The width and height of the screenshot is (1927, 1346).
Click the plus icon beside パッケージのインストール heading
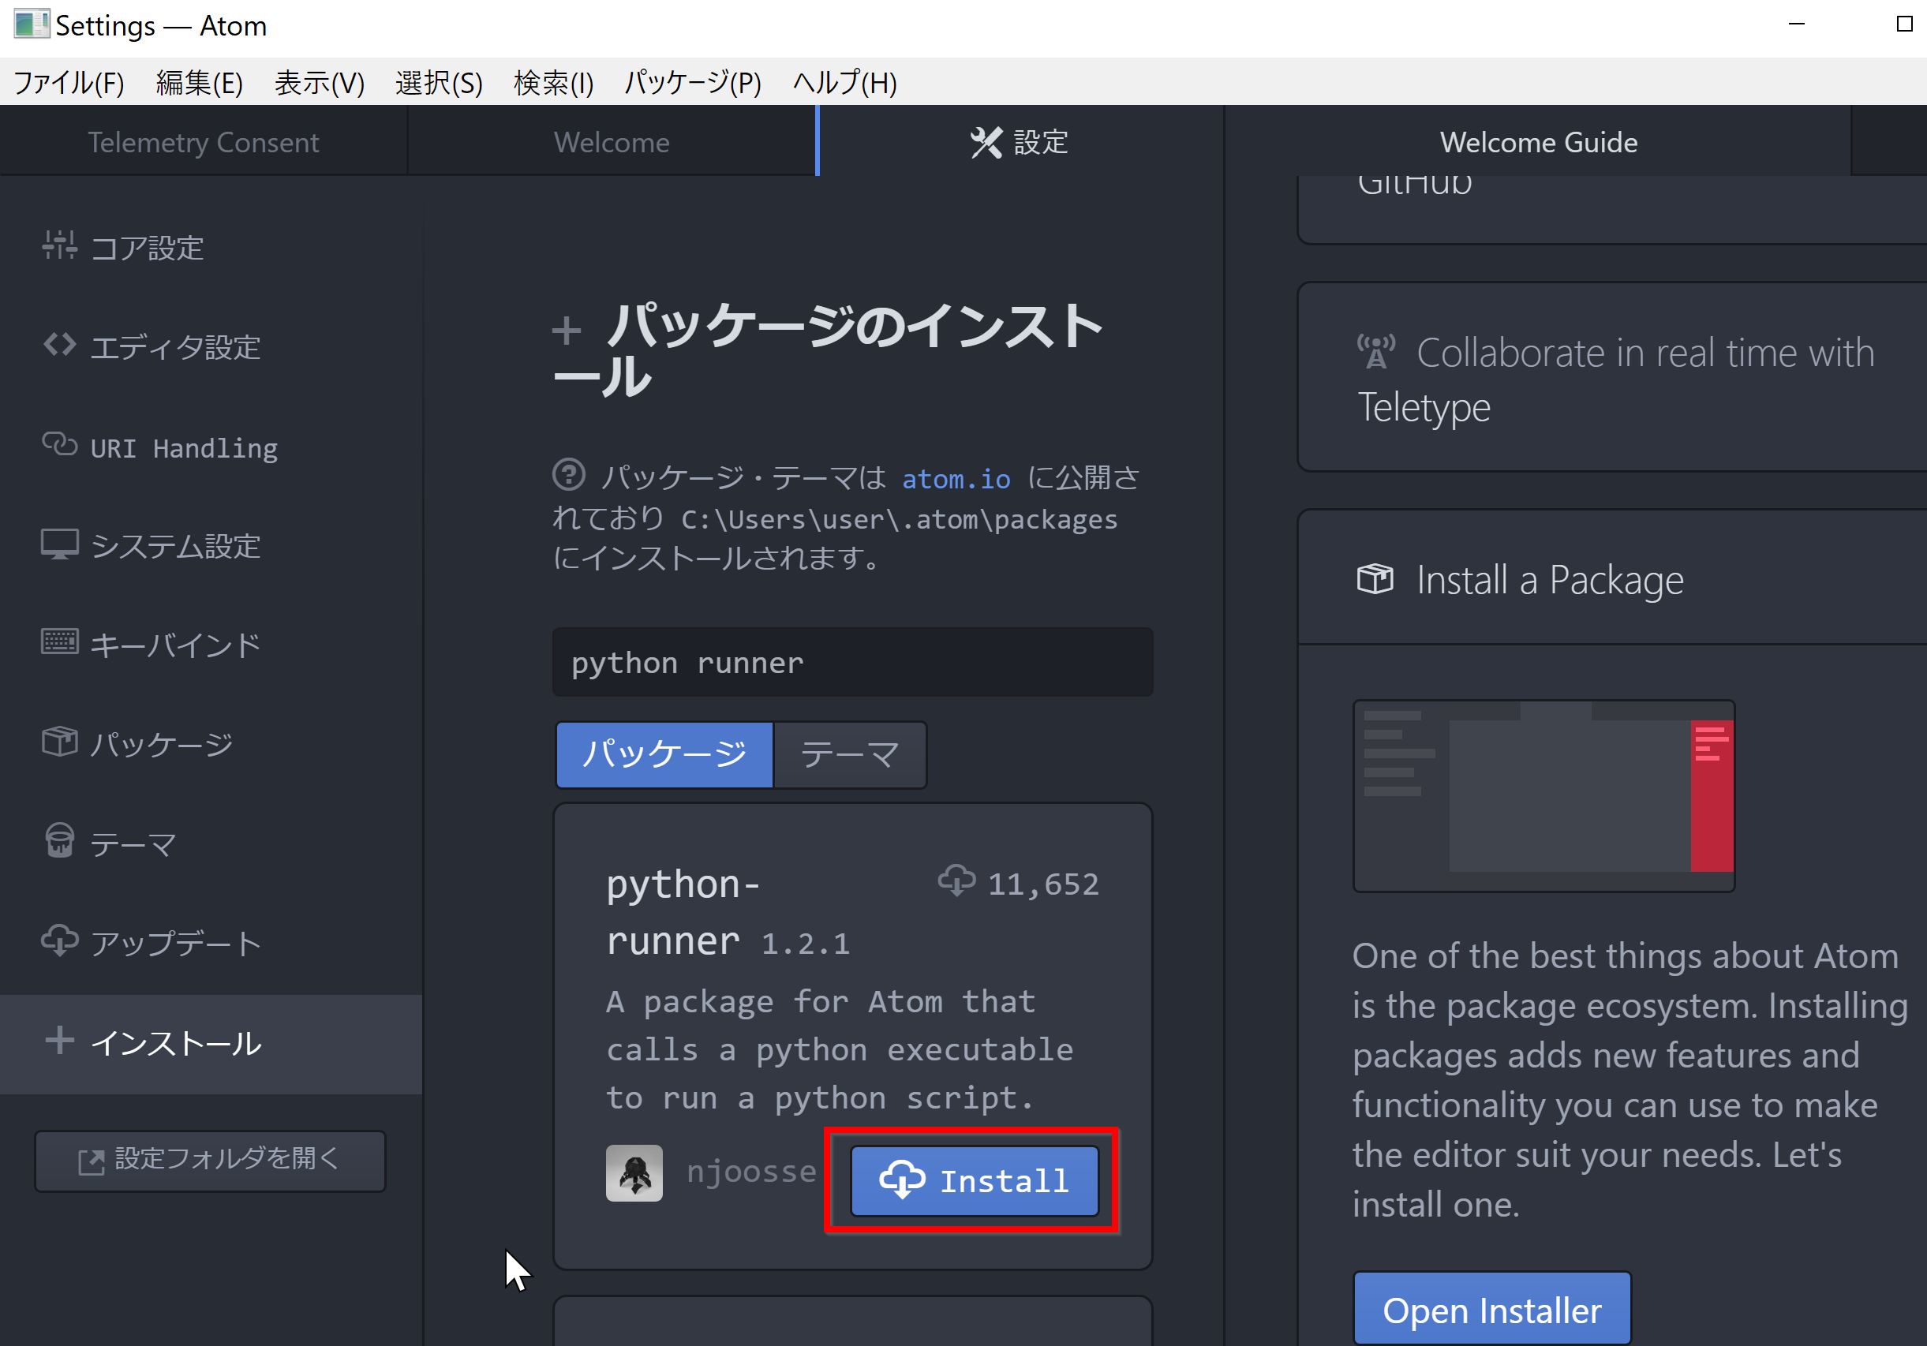(x=567, y=331)
